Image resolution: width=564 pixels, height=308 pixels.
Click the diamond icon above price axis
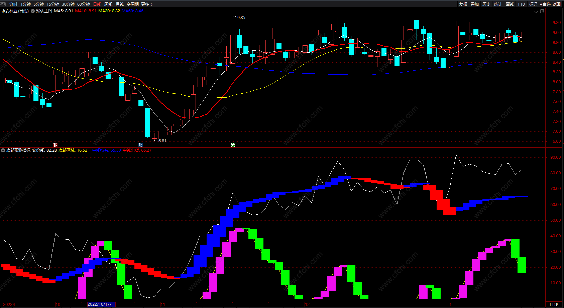[536, 11]
